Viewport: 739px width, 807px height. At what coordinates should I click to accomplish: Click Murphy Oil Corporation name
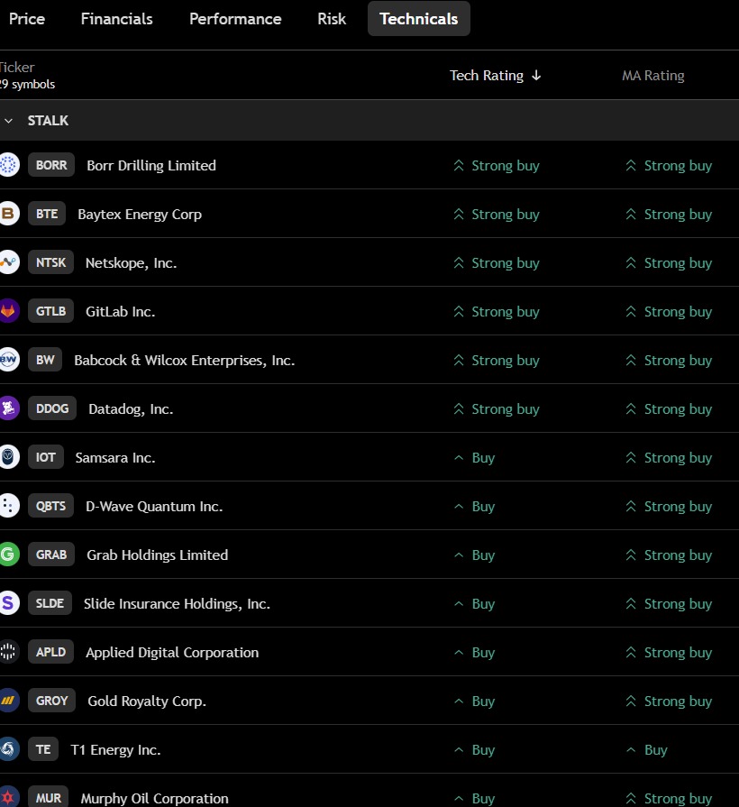point(154,798)
